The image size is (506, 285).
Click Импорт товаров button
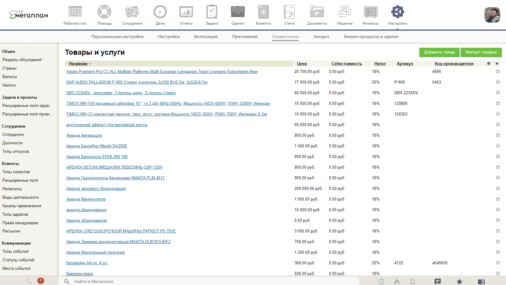[481, 52]
